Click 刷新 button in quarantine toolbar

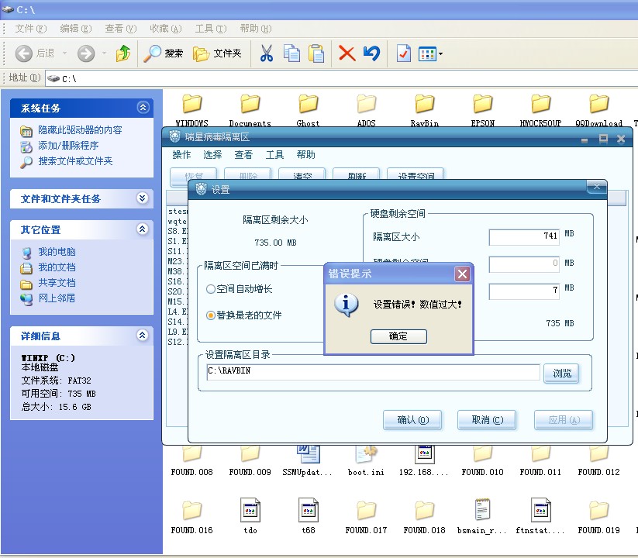tap(357, 175)
